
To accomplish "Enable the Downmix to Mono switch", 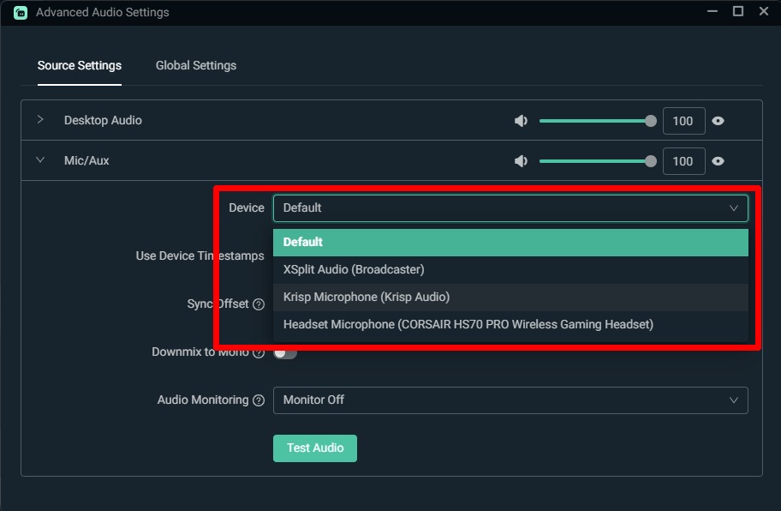I will 284,352.
